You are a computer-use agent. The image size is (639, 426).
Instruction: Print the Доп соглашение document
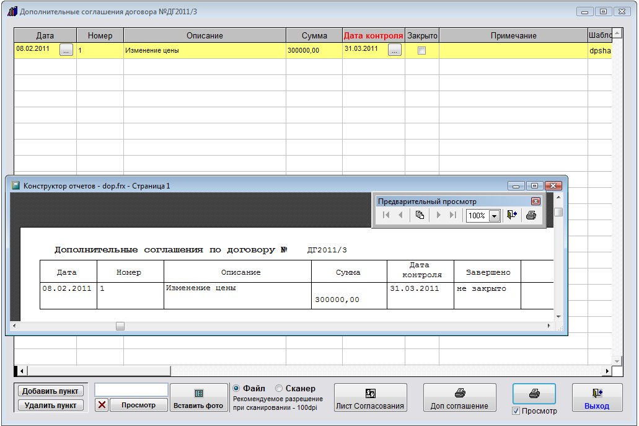point(459,397)
